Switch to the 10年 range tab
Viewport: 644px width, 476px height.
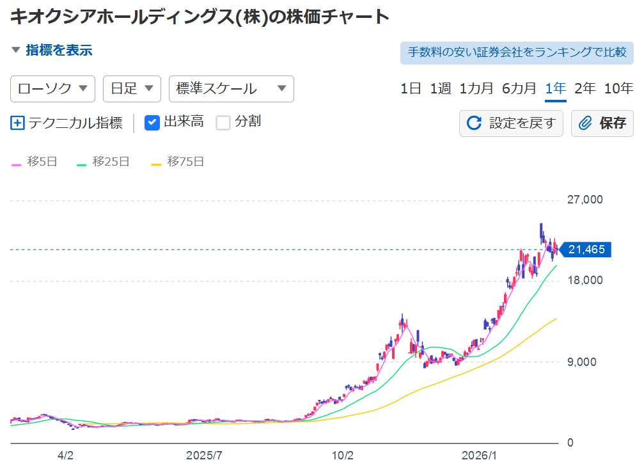click(x=618, y=89)
